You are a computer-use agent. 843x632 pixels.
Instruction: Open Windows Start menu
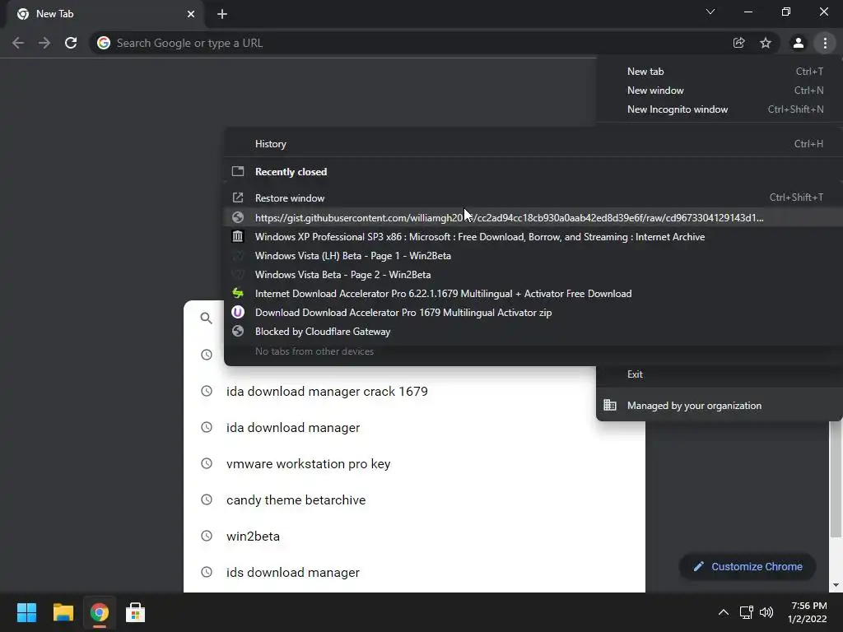pyautogui.click(x=26, y=612)
